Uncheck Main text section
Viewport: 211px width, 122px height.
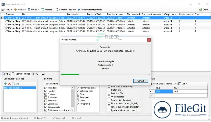click(46, 88)
